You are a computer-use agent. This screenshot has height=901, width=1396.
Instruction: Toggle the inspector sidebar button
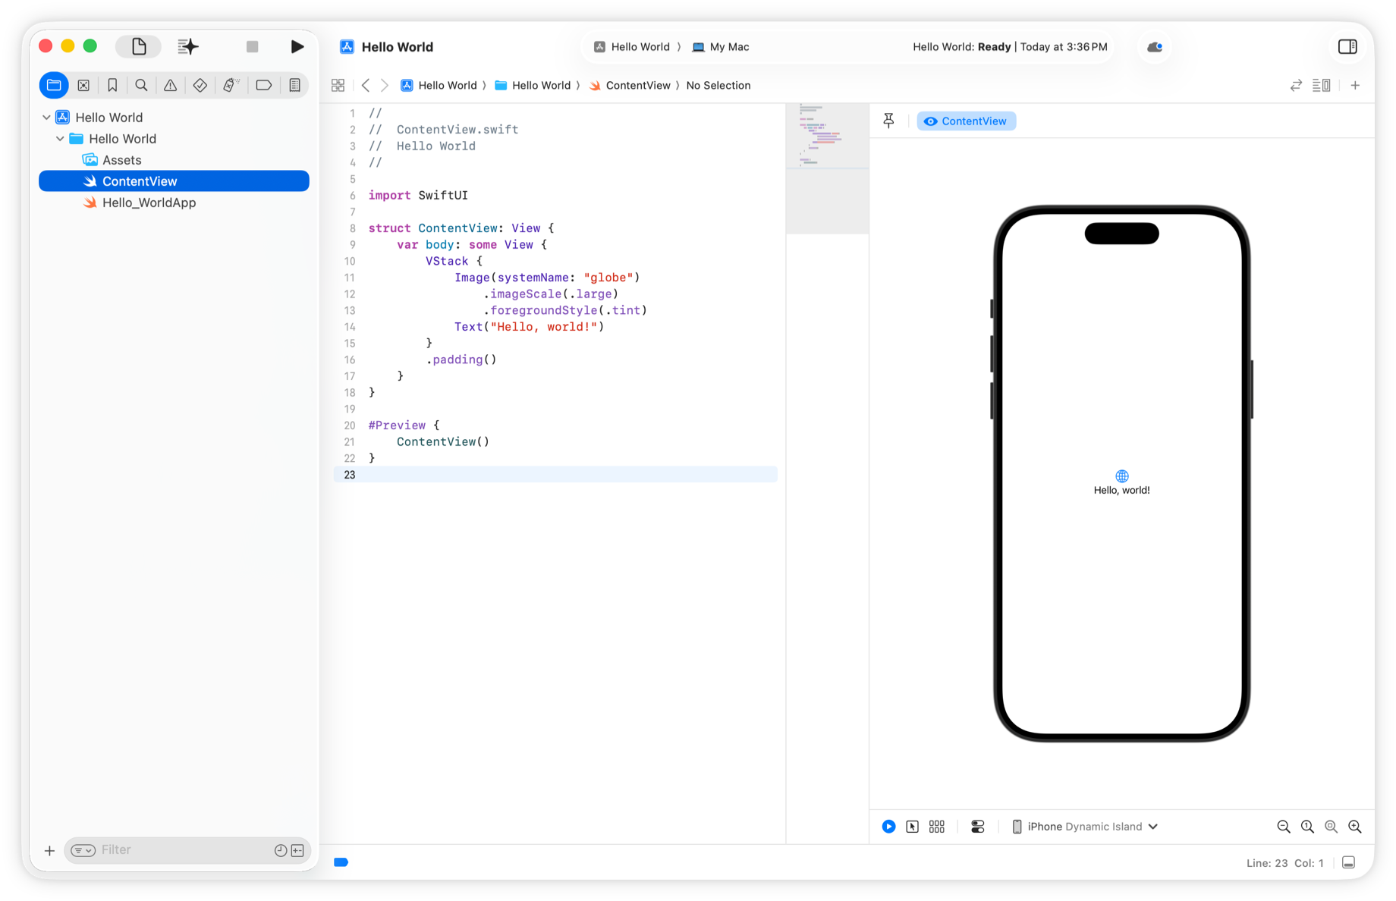coord(1348,46)
